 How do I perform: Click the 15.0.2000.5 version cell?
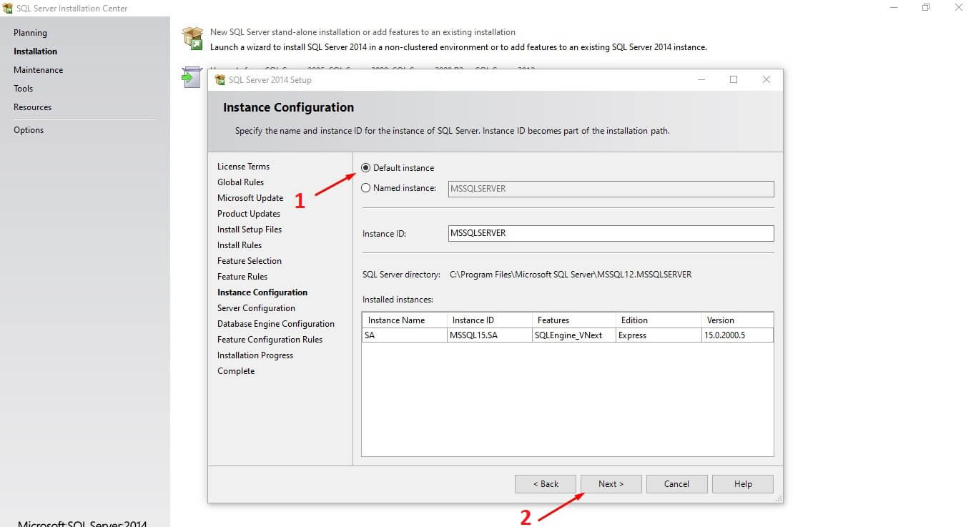point(738,335)
